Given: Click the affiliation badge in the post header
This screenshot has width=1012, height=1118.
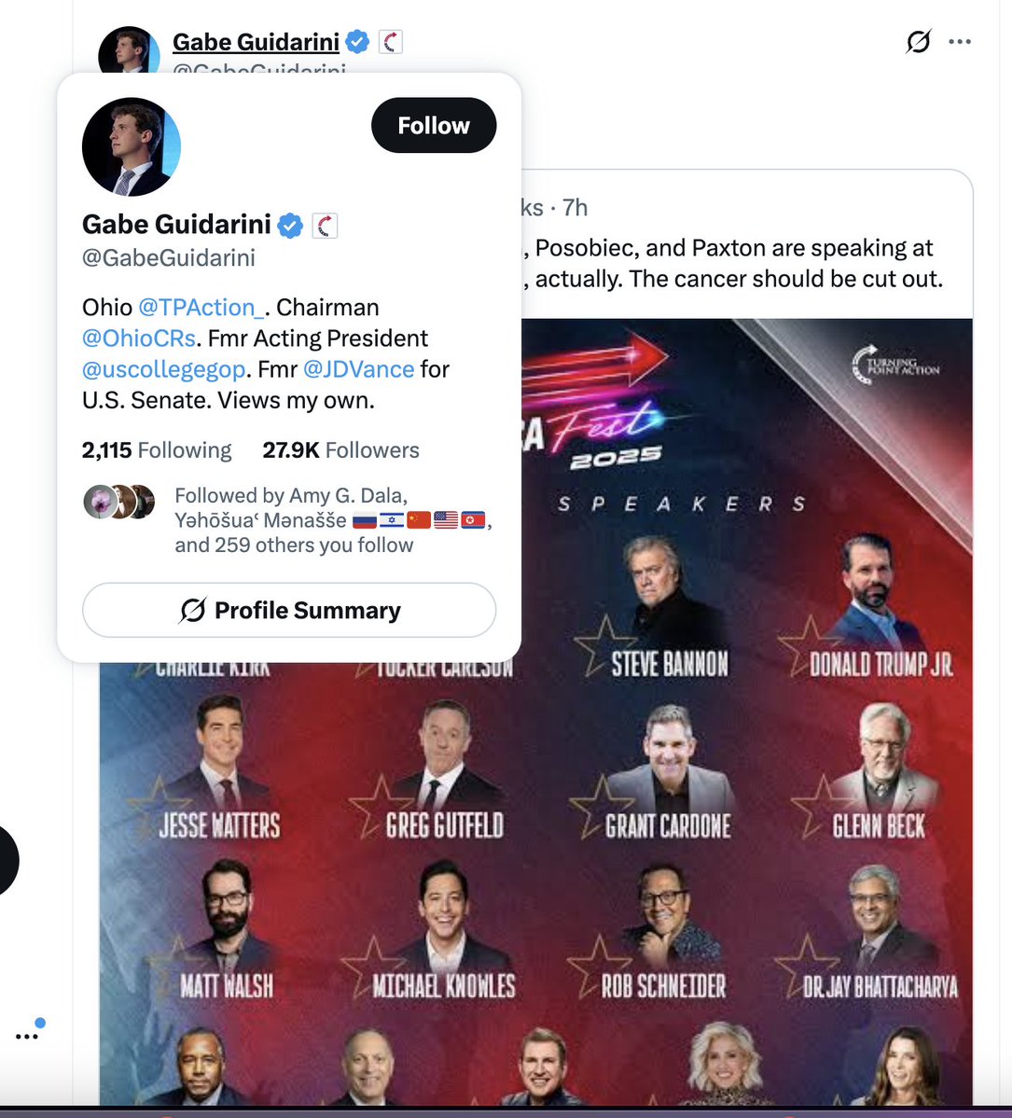Looking at the screenshot, I should [x=391, y=41].
